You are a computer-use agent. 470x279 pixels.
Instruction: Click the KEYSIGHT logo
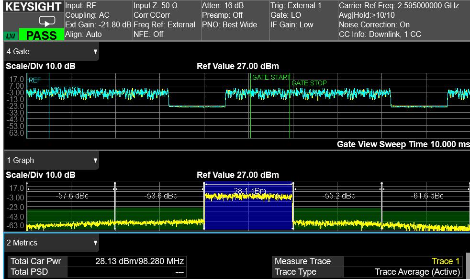pos(34,7)
